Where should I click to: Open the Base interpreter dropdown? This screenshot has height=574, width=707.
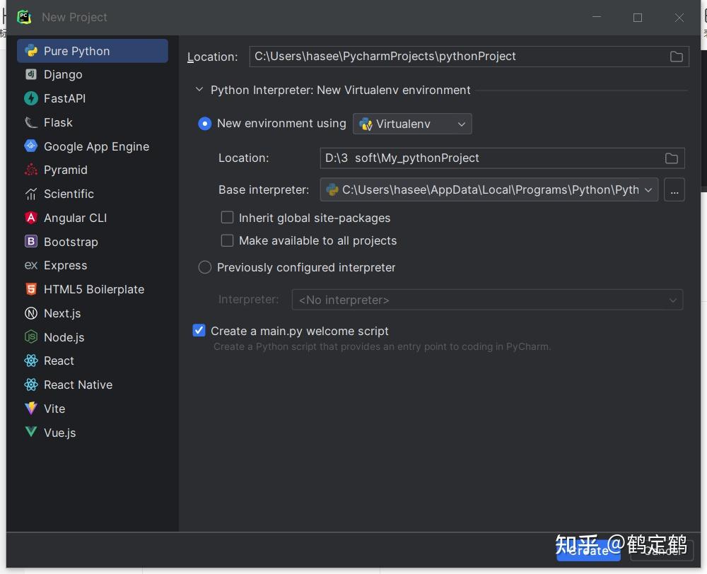(648, 189)
